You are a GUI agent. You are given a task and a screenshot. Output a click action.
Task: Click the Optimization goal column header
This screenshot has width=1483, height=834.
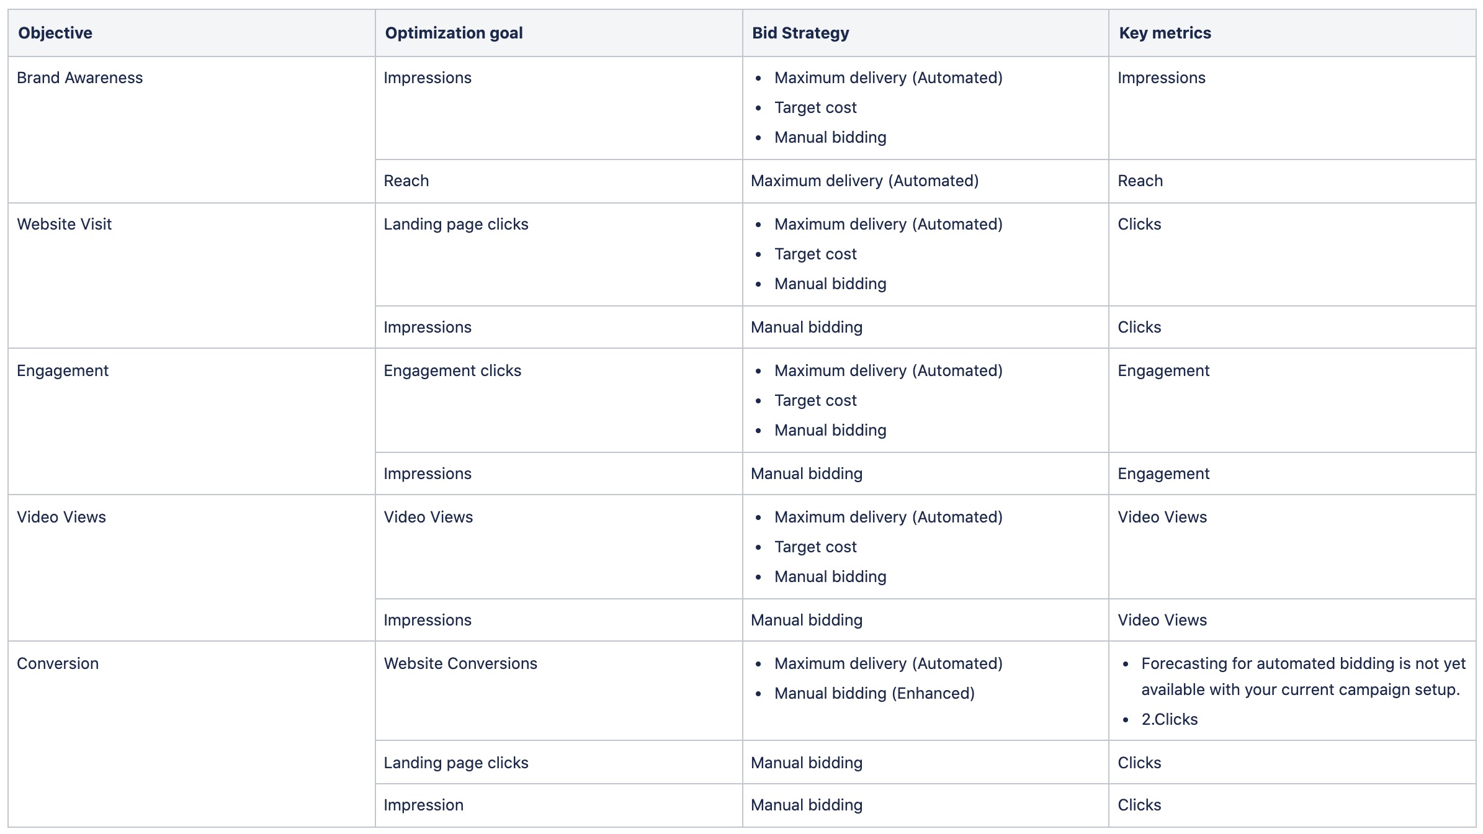pos(454,33)
